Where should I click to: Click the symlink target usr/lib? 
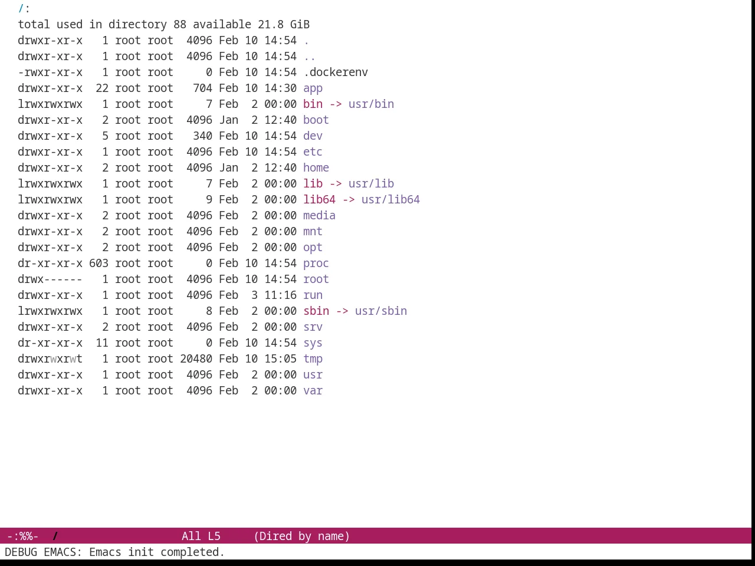pyautogui.click(x=371, y=183)
